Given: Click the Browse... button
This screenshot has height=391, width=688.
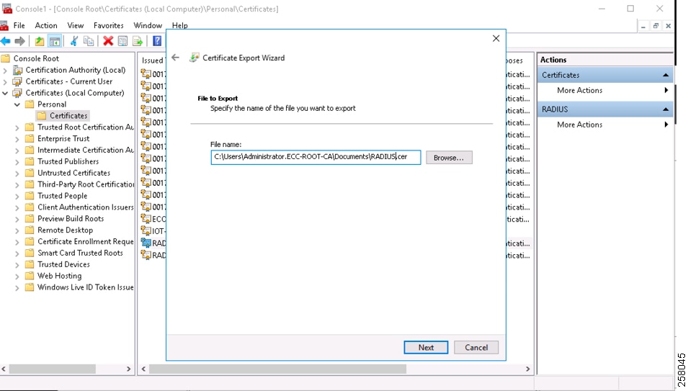Looking at the screenshot, I should (449, 158).
